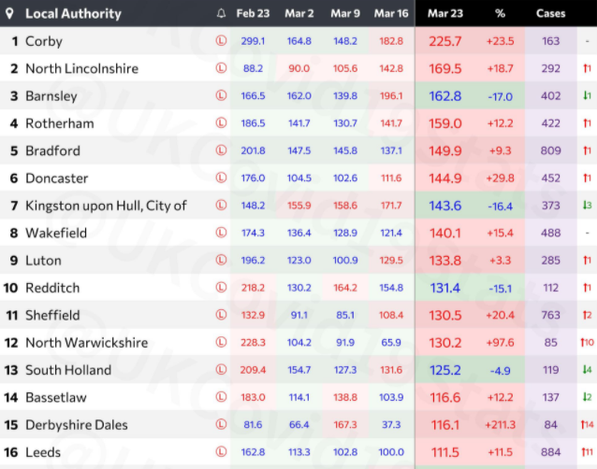Click the location pin icon in header
597x469 pixels.
click(x=10, y=14)
